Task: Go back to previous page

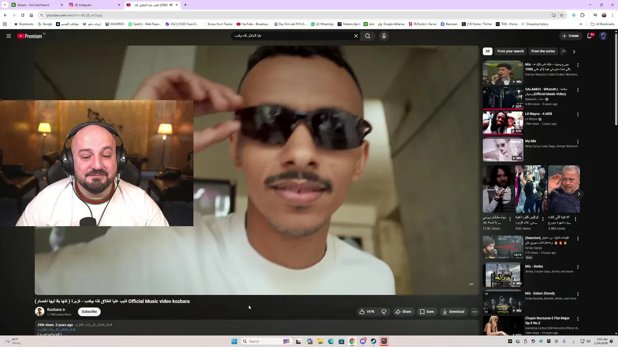Action: [5, 15]
